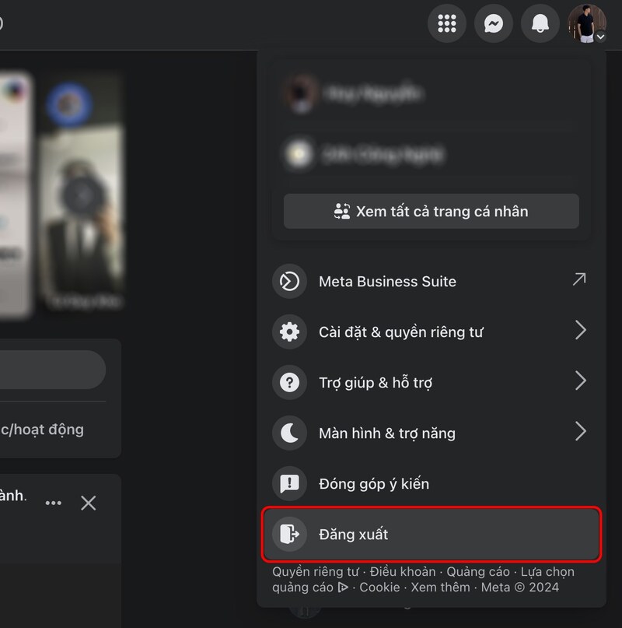Open the Điều khoản footer link
The height and width of the screenshot is (628, 622).
pos(402,572)
